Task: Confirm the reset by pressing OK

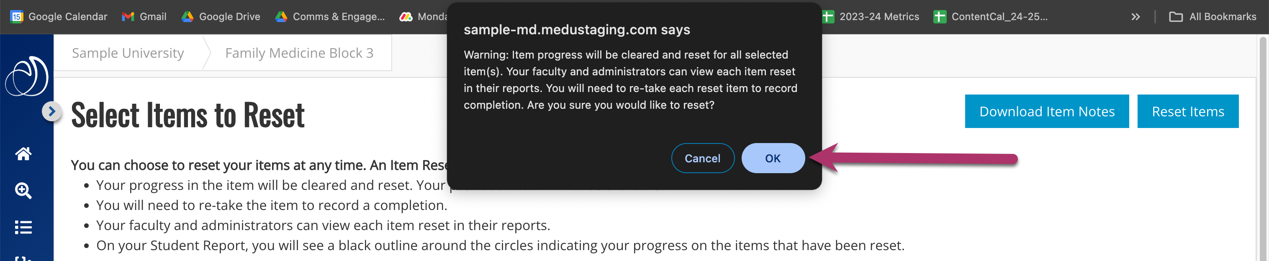Action: click(773, 158)
